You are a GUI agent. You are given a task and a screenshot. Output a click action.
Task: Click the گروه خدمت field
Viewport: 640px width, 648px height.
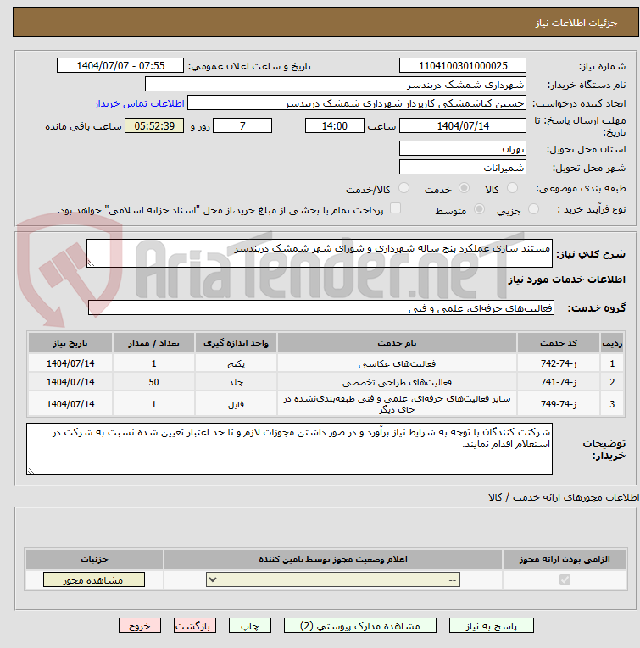pyautogui.click(x=320, y=307)
